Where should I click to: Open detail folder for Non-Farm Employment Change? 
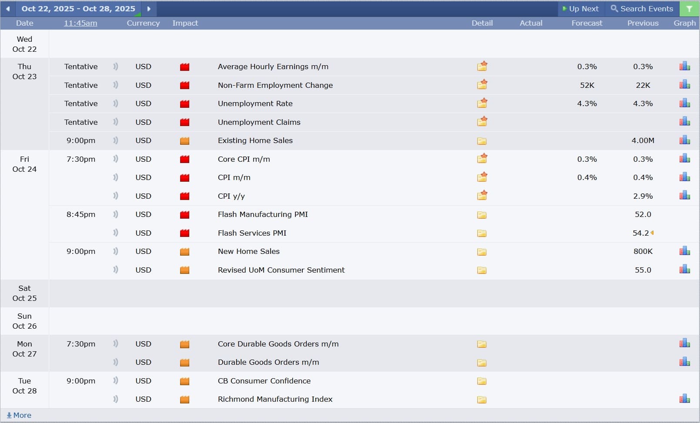(x=482, y=85)
